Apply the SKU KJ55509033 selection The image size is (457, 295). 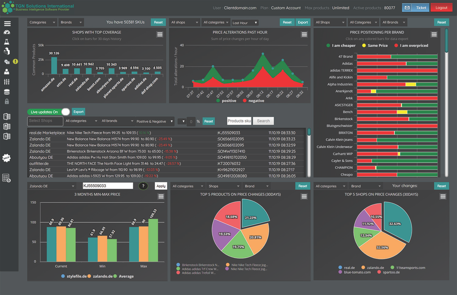[x=161, y=186]
